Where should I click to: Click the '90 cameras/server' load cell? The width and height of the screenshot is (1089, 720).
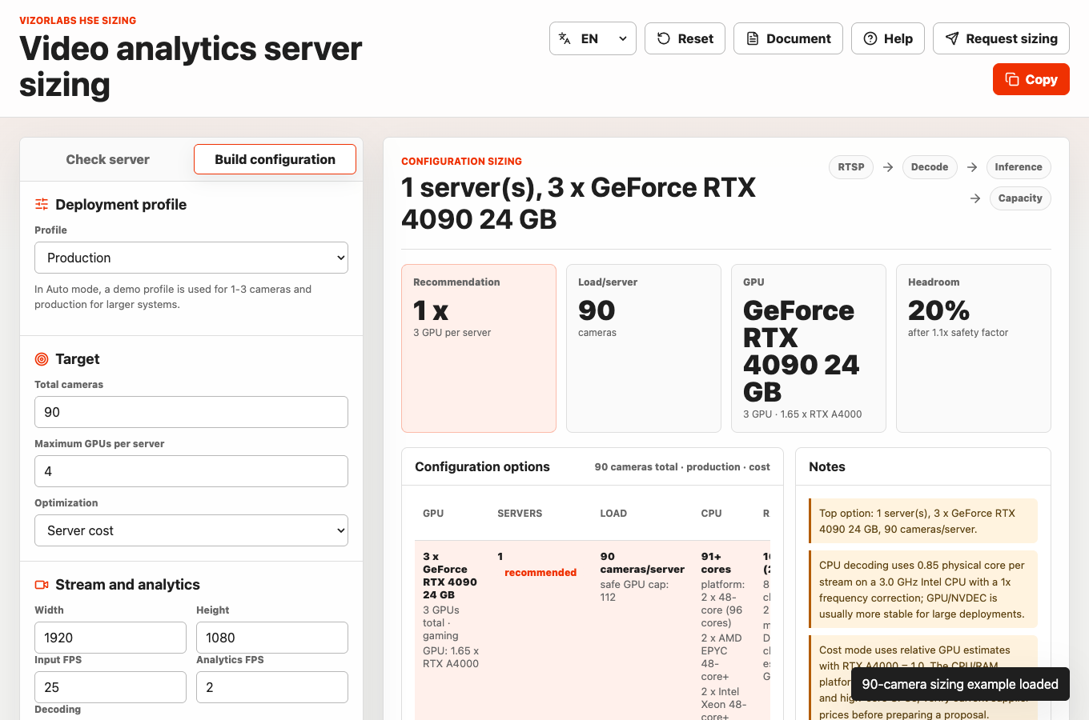(642, 563)
